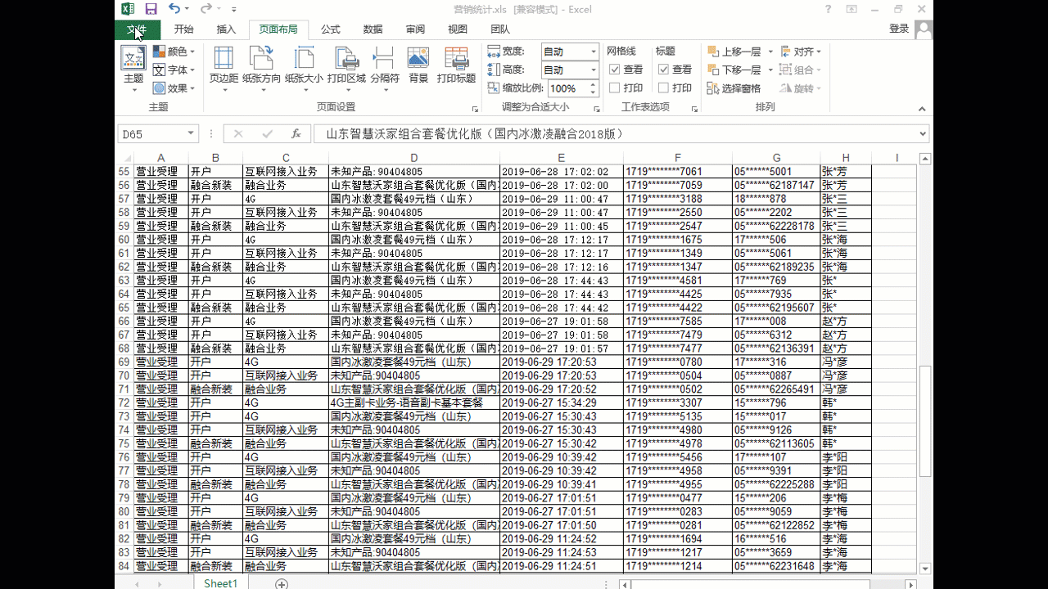Open theme Colors (颜色) menu

coord(174,52)
